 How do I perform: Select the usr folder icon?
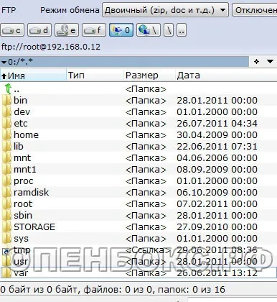[x=7, y=262]
